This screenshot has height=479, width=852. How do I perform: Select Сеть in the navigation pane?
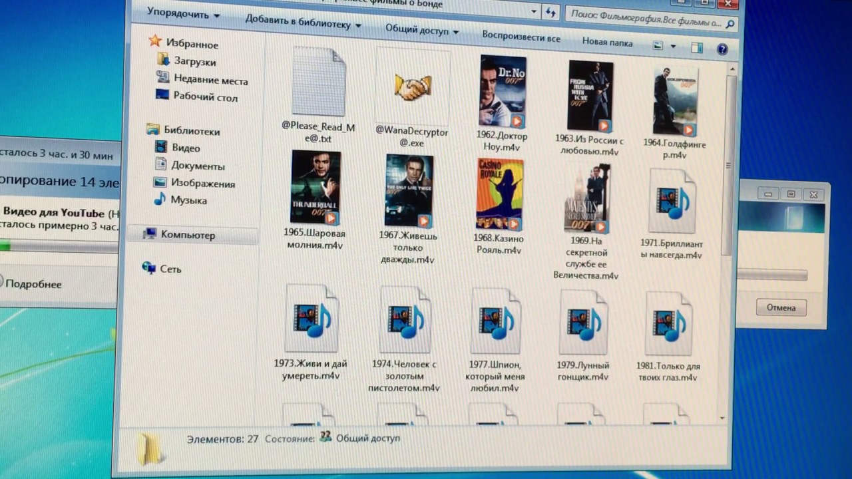point(170,269)
